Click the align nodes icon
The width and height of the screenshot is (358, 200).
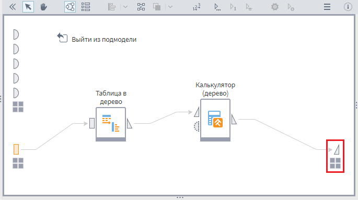point(112,7)
